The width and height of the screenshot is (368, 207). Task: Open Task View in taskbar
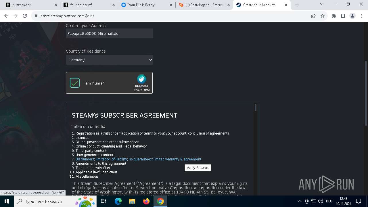coord(103,201)
